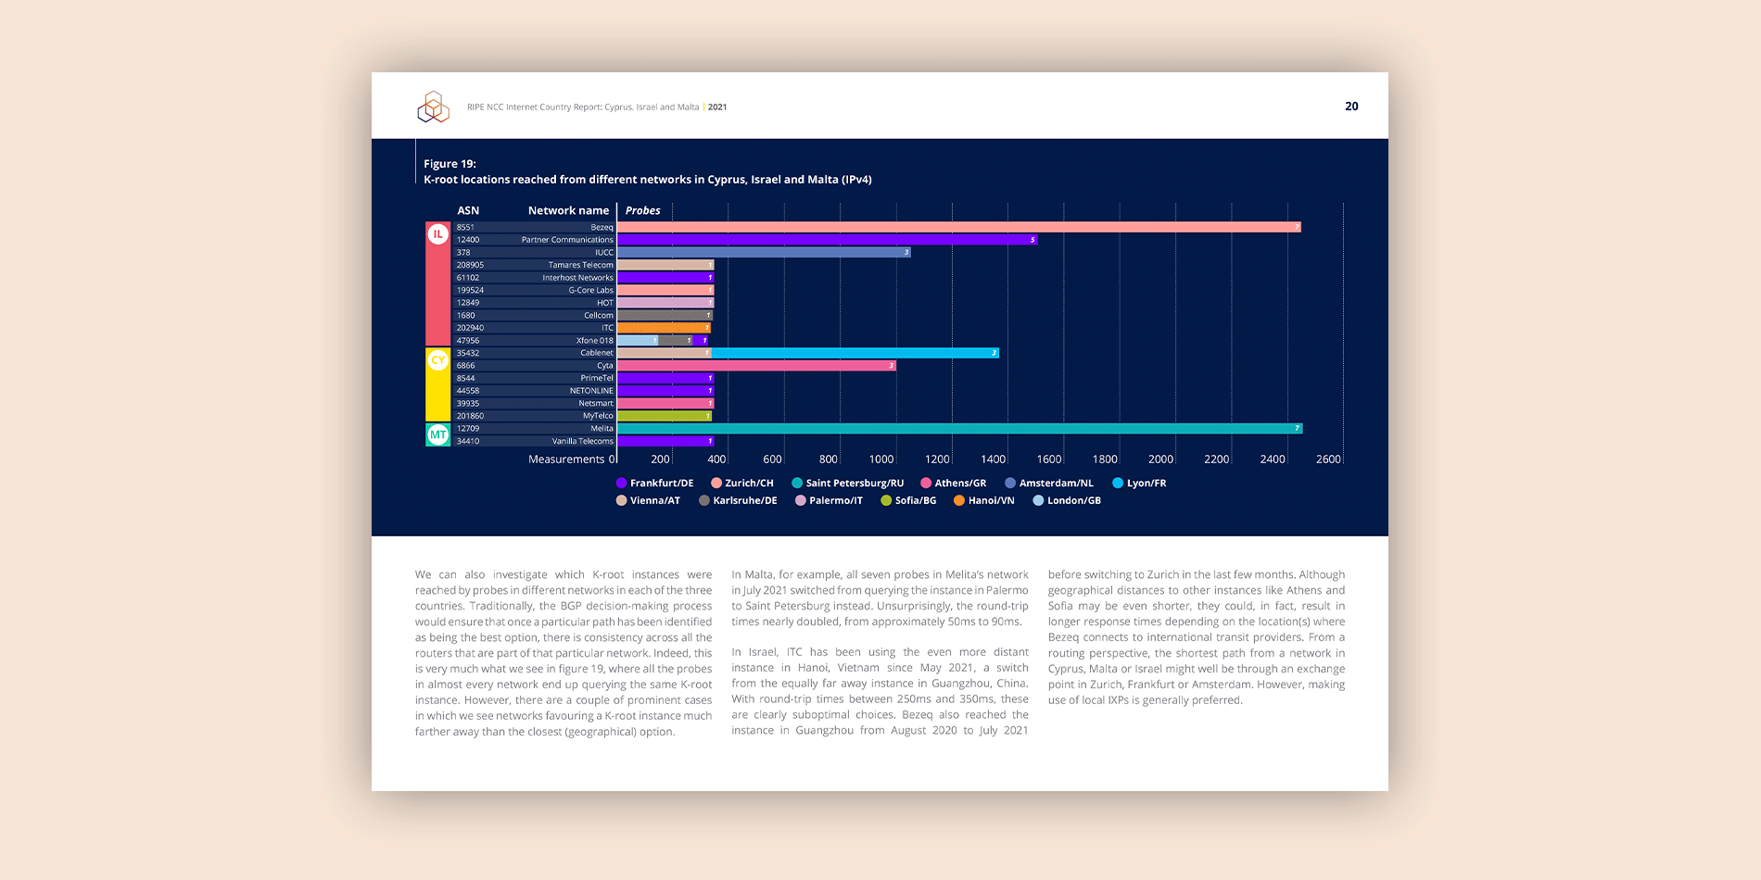The width and height of the screenshot is (1761, 880).
Task: Click the Karlsruhe/DE legend dot
Action: coord(704,500)
